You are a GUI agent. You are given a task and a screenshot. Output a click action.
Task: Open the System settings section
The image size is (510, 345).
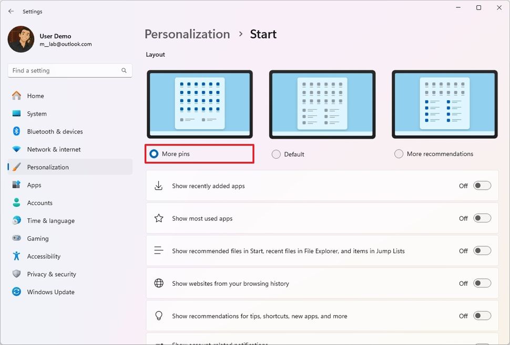point(37,114)
